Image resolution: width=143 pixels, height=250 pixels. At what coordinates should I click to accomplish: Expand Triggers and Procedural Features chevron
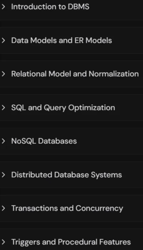[3, 242]
